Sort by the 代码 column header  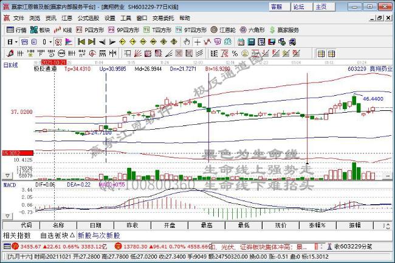point(21,225)
